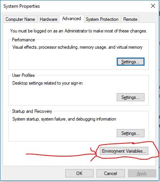Confirm the dialog with OK
Screen dimensions: 160x182
79,173
